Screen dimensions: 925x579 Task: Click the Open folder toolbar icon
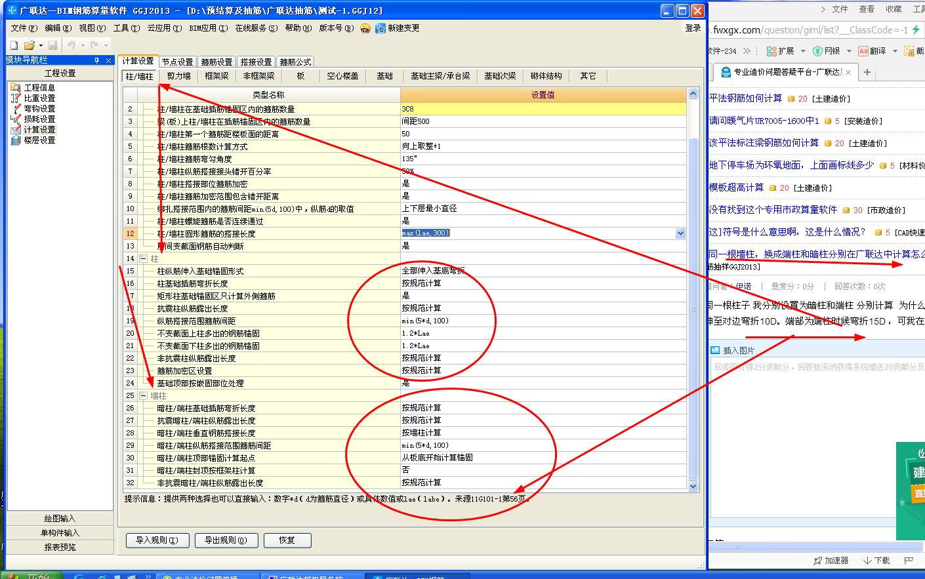click(29, 45)
